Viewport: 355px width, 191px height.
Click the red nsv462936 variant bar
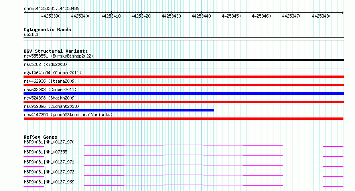[x=183, y=85]
